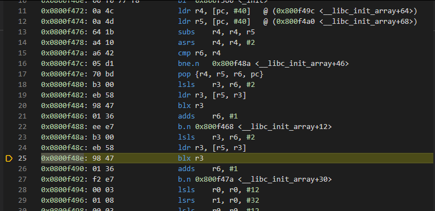Select line number 13 in gutter
The image size is (435, 211).
click(x=22, y=32)
